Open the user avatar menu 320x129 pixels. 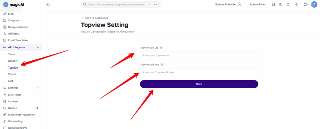coord(314,4)
